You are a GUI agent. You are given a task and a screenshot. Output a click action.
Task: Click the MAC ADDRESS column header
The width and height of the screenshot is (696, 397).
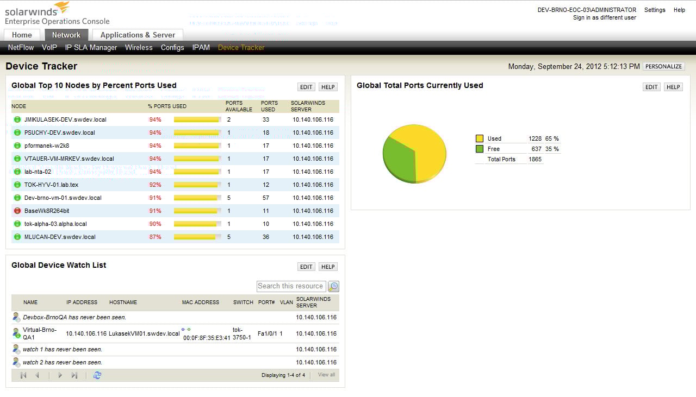pos(201,303)
